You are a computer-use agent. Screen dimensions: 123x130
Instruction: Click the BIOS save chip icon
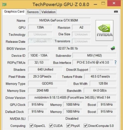click(x=113, y=48)
